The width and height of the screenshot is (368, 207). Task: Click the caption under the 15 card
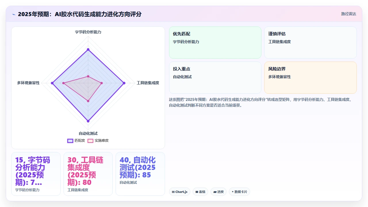tap(27, 190)
